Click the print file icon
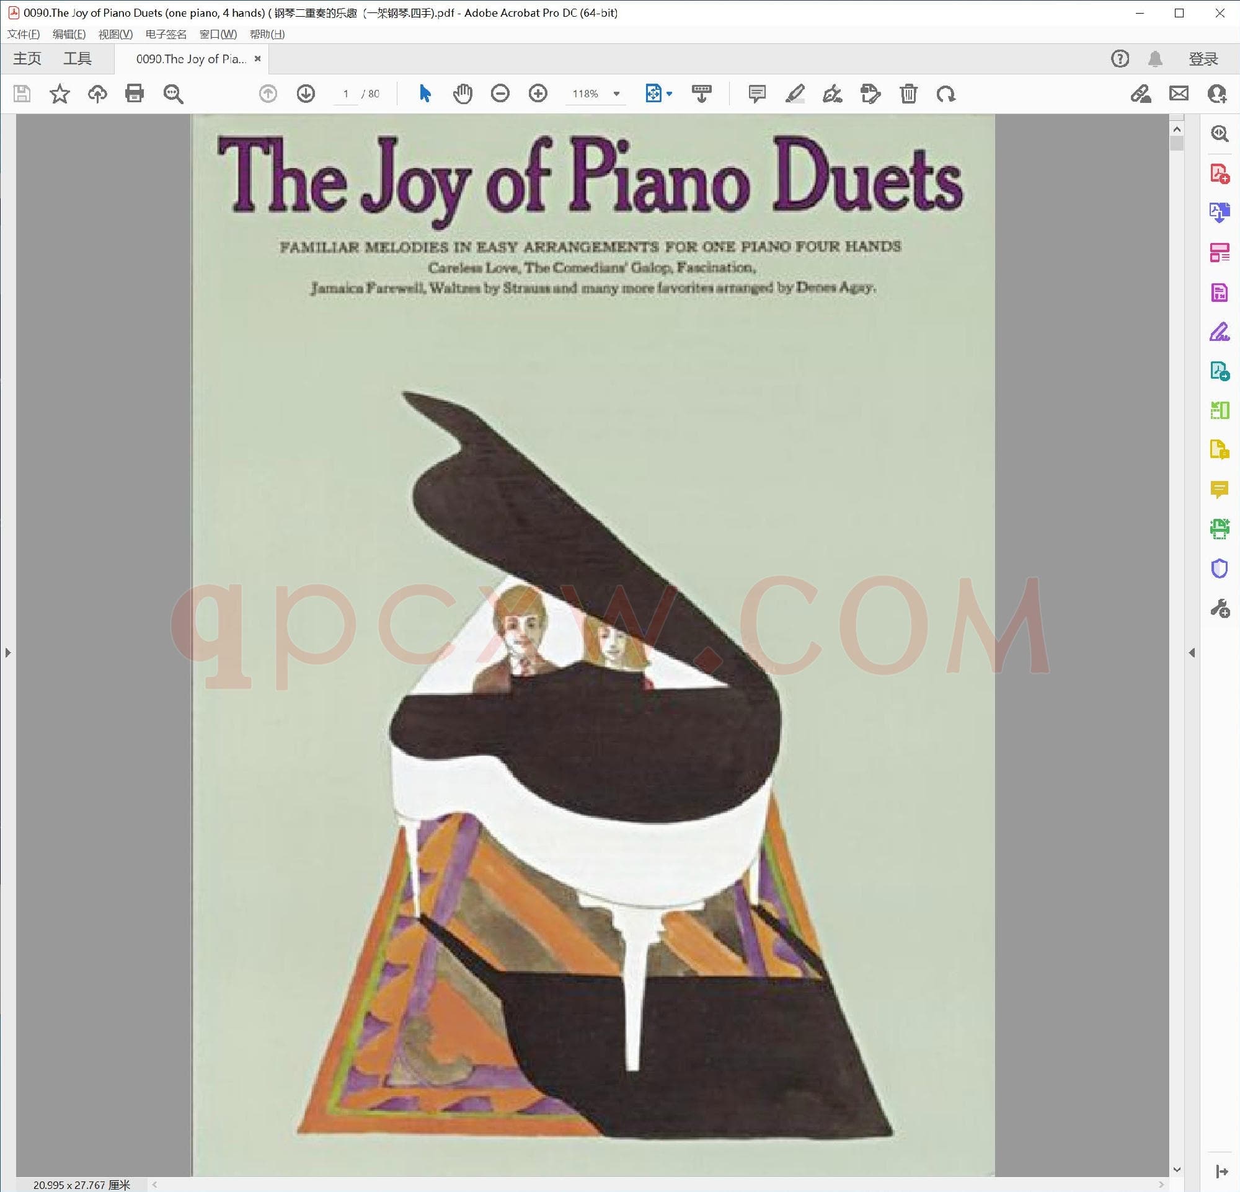 pyautogui.click(x=134, y=94)
